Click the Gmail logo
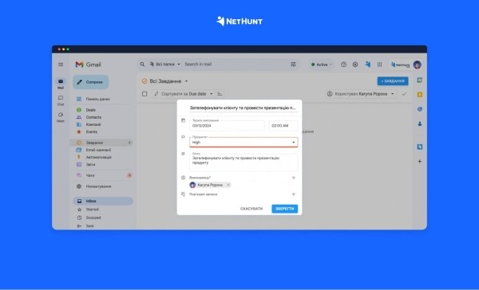The width and height of the screenshot is (479, 290). click(x=88, y=65)
